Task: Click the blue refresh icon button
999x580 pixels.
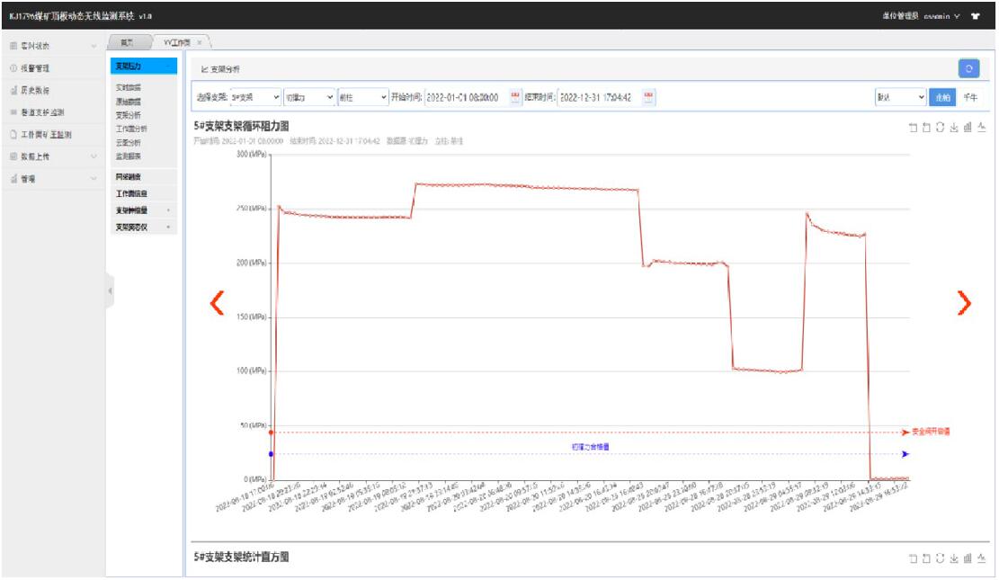Action: point(968,68)
